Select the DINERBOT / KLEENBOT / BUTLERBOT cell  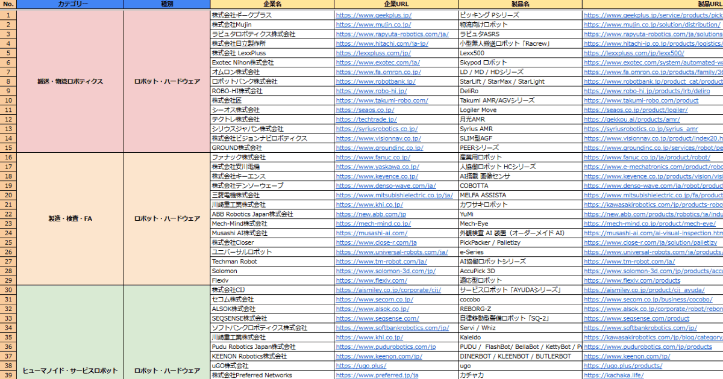(520, 356)
